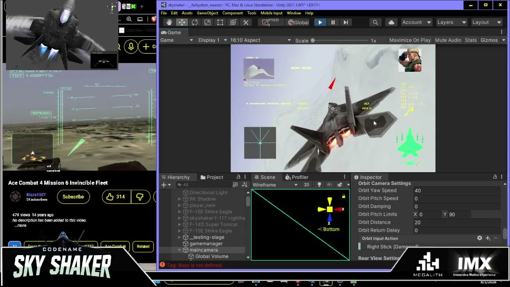Open Orbit Input Action gear settings
This screenshot has height=287, width=510.
(x=480, y=238)
